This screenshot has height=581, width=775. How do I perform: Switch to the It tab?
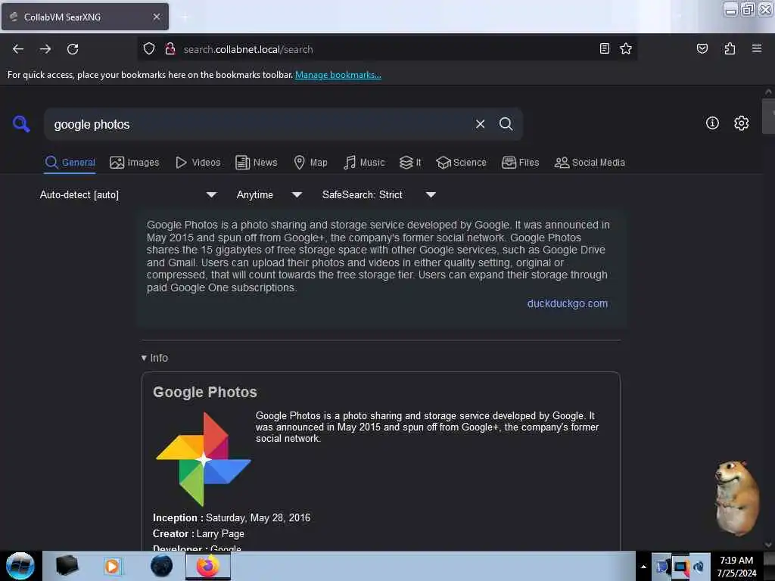(x=411, y=162)
